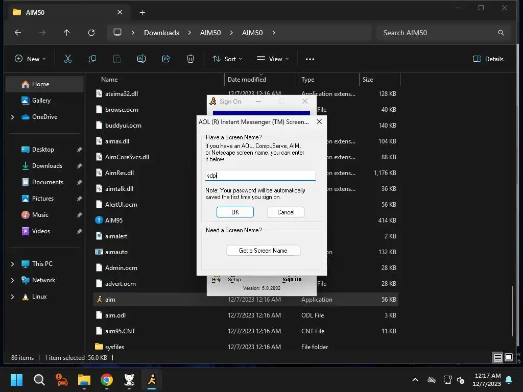The height and width of the screenshot is (392, 523).
Task: Close the screen name dialog
Action: [x=319, y=121]
